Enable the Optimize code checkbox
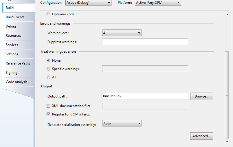233x147 pixels. point(48,14)
